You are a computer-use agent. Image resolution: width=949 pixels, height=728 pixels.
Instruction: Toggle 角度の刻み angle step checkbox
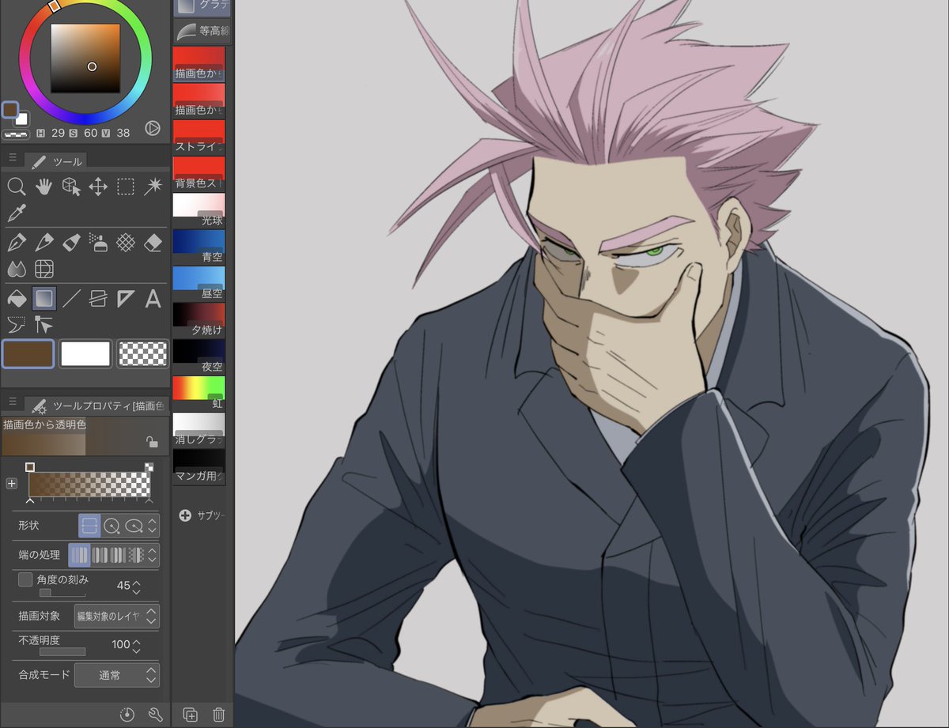pyautogui.click(x=25, y=579)
